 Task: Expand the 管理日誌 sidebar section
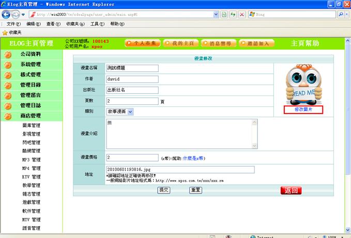pyautogui.click(x=30, y=106)
